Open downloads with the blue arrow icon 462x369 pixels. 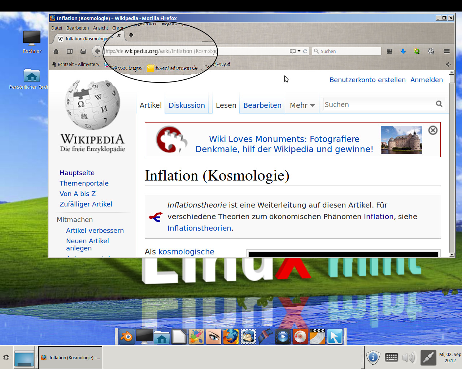pos(403,51)
